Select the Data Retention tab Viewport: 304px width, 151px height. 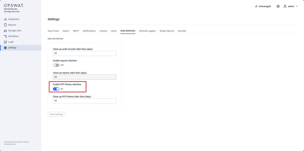click(x=128, y=31)
